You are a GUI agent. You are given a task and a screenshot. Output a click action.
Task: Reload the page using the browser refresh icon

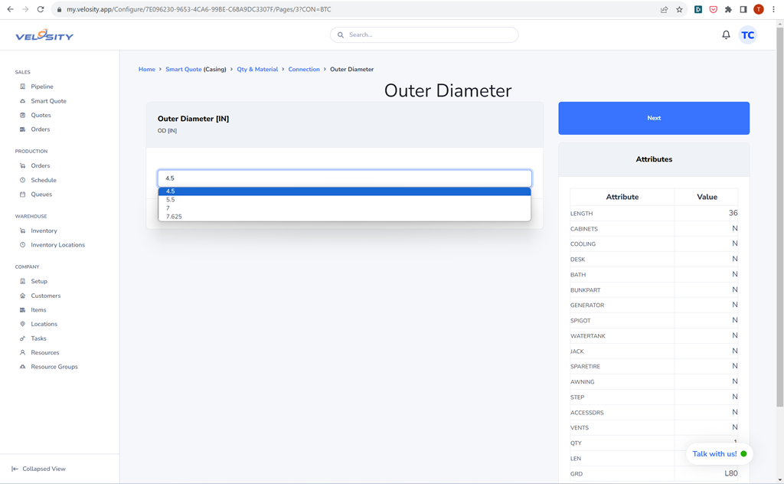tap(41, 9)
